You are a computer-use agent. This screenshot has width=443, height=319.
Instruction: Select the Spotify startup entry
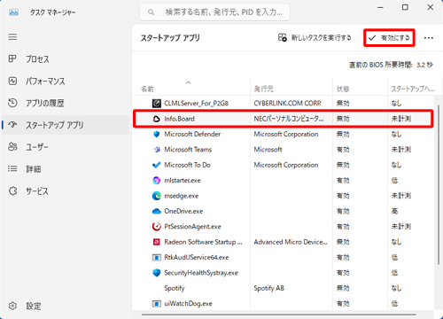(x=175, y=288)
